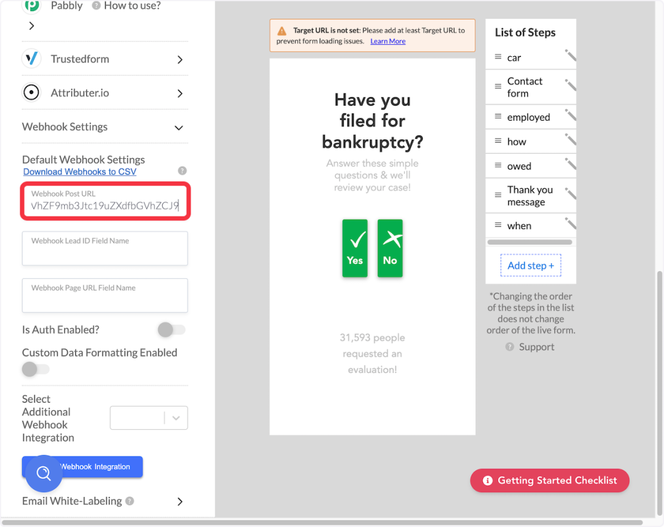Click the Add step + button

530,266
